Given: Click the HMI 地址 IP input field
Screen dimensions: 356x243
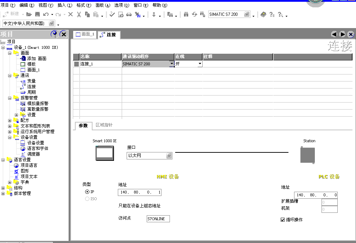Looking at the screenshot, I should click(140, 192).
